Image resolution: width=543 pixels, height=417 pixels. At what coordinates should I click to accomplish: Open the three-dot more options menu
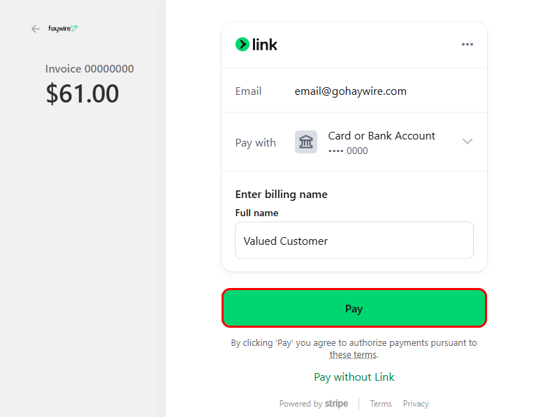pos(468,45)
